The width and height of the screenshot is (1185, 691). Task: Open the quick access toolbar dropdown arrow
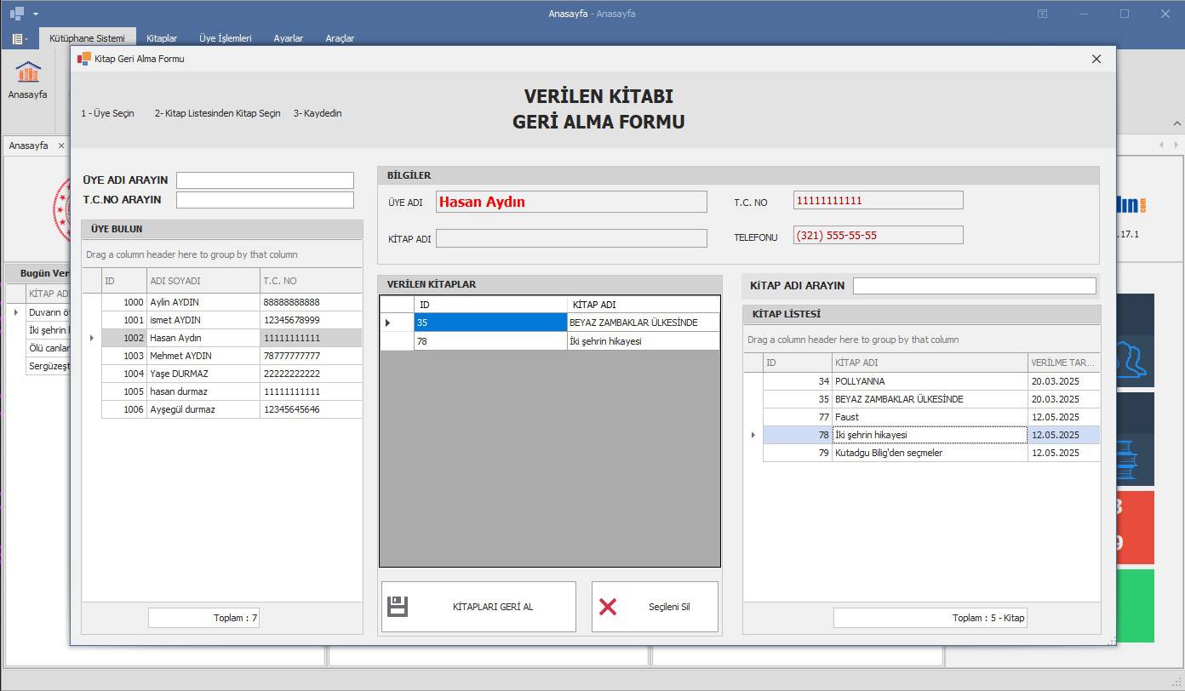[x=36, y=14]
